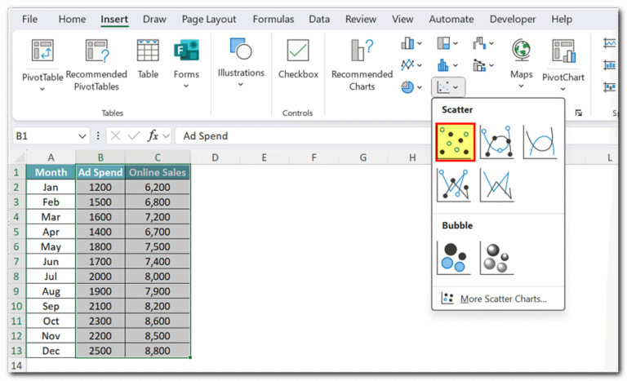627x381 pixels.
Task: Select the 2-D Bubble chart
Action: 453,258
